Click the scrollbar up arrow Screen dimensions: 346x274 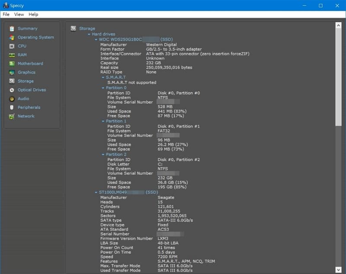coord(338,25)
